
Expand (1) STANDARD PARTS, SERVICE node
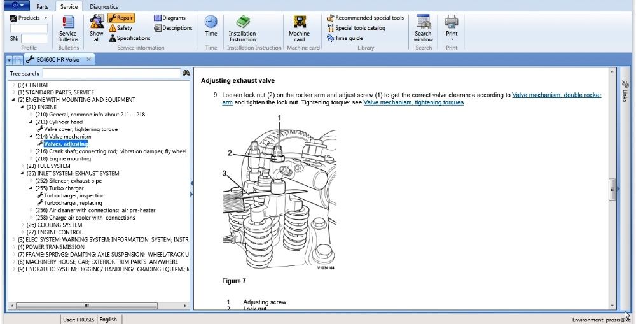(14, 92)
